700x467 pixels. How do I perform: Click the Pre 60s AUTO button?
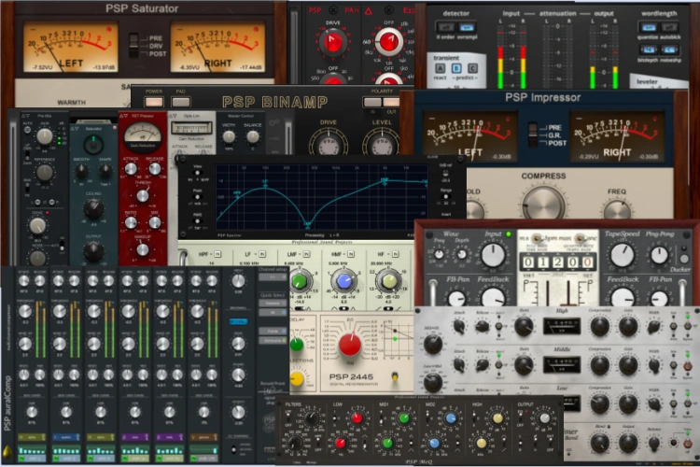click(28, 131)
